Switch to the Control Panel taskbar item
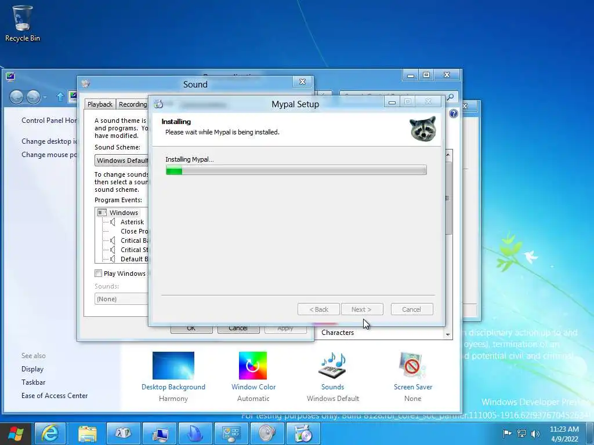 click(x=231, y=433)
